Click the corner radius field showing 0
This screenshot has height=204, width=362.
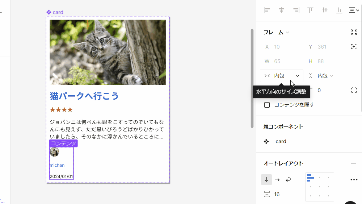(x=319, y=90)
